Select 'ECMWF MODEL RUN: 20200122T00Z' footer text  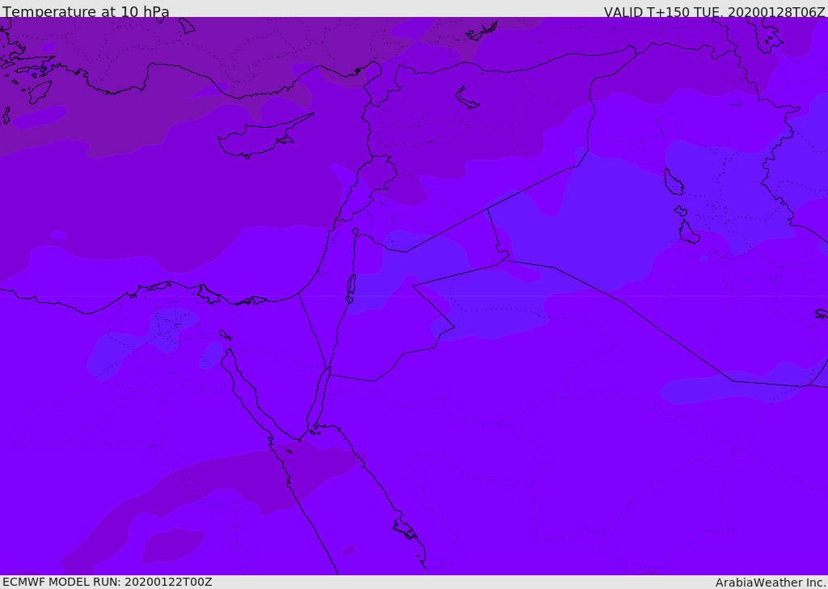[x=108, y=583]
